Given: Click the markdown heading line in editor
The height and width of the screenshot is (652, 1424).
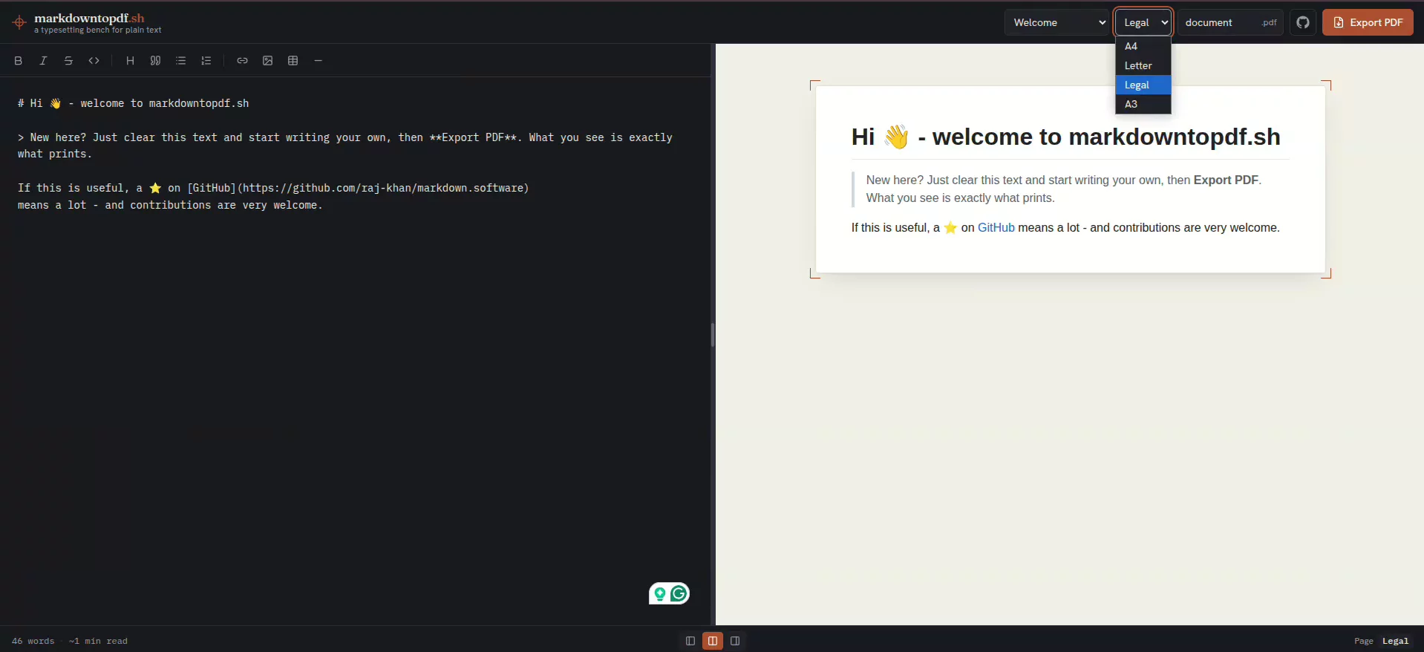Looking at the screenshot, I should (x=134, y=103).
